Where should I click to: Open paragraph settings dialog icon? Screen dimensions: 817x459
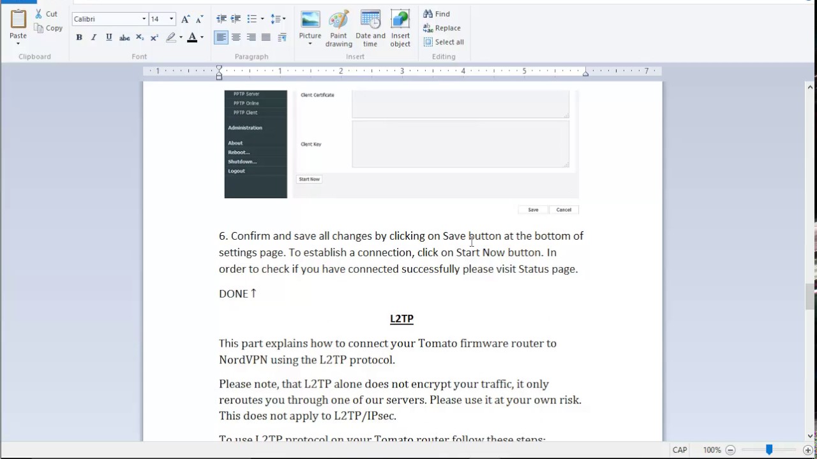(282, 38)
